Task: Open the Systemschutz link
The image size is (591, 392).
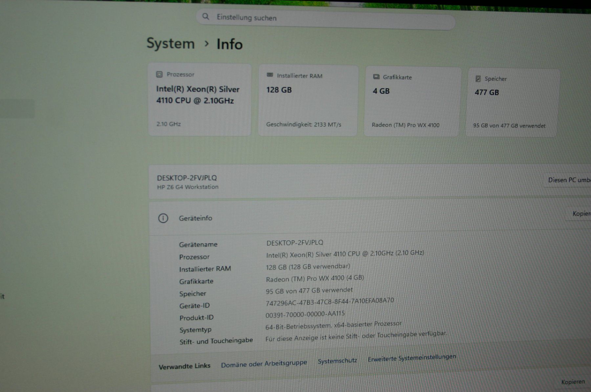Action: point(337,361)
